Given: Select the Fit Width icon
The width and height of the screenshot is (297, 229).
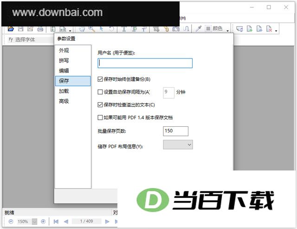Looking at the screenshot, I should [x=63, y=29].
